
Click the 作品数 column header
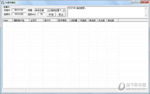click(x=83, y=20)
